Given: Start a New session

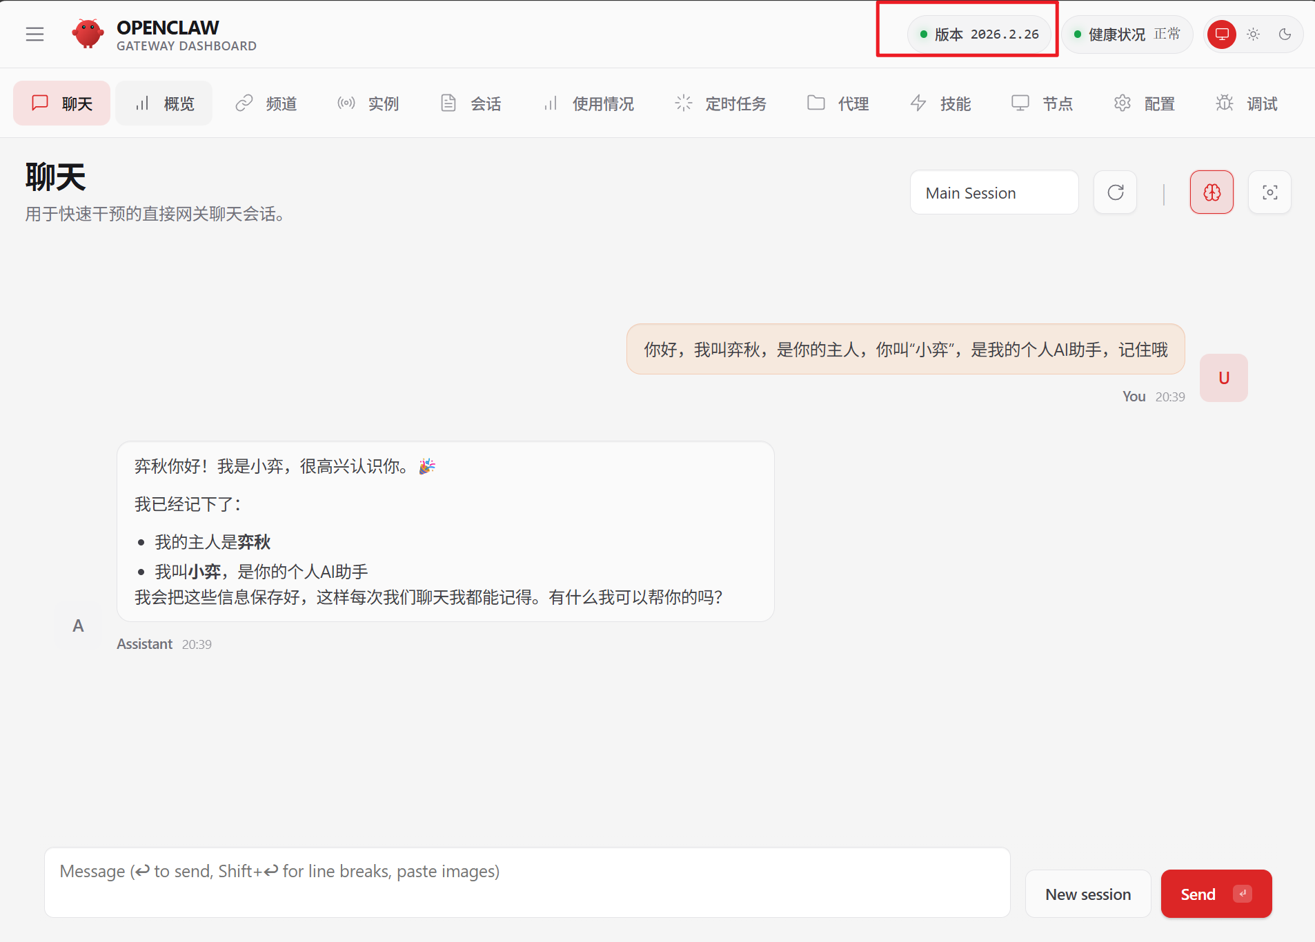Looking at the screenshot, I should coord(1088,893).
